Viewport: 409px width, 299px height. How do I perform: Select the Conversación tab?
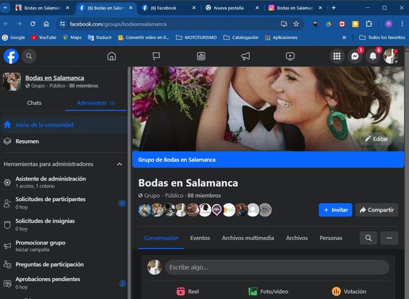tap(161, 238)
